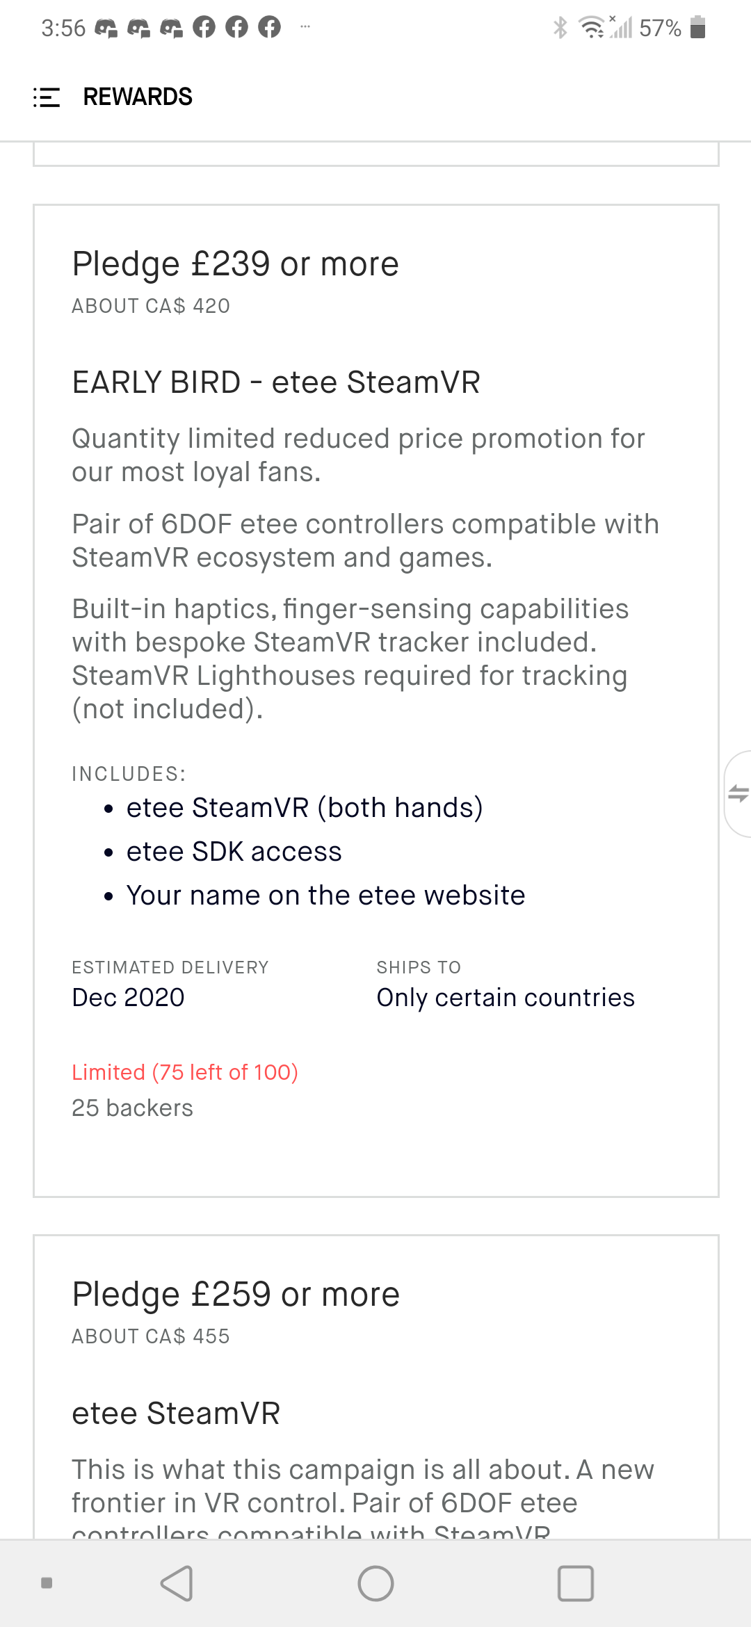Tap the Android home circle button
This screenshot has height=1627, width=751.
(x=375, y=1583)
